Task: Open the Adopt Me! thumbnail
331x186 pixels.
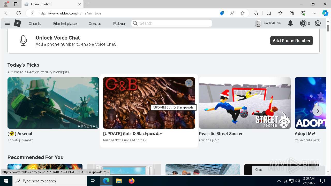Action: 310,103
